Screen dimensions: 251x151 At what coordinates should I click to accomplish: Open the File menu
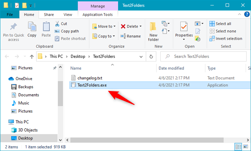pos(10,15)
